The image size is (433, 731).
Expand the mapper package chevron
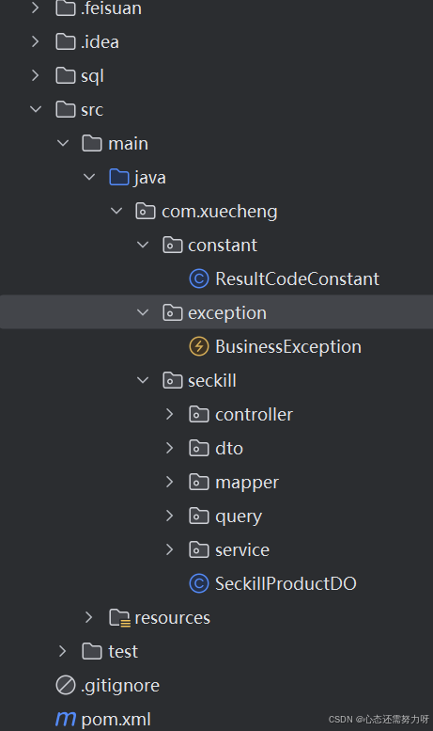[169, 482]
